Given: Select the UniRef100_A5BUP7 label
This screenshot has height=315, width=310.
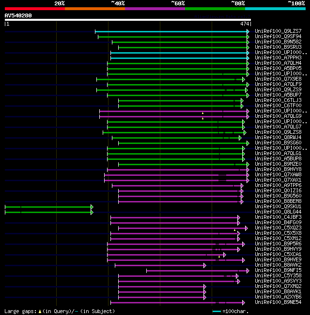Looking at the screenshot, I should pyautogui.click(x=278, y=95).
